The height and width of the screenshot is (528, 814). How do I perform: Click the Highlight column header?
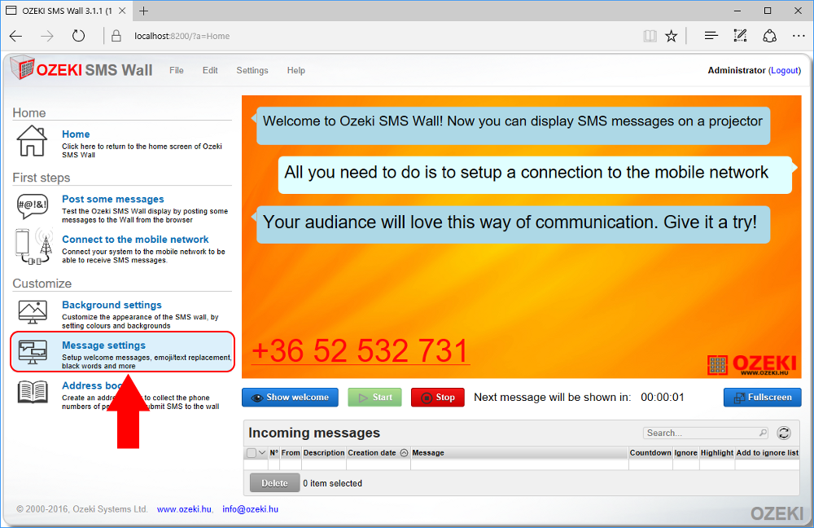coord(717,453)
